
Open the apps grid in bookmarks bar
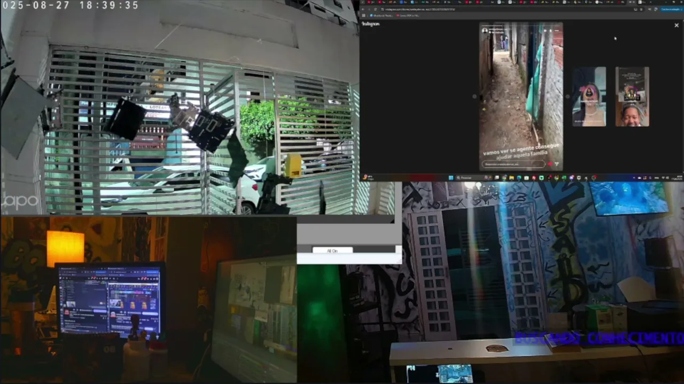pyautogui.click(x=363, y=15)
